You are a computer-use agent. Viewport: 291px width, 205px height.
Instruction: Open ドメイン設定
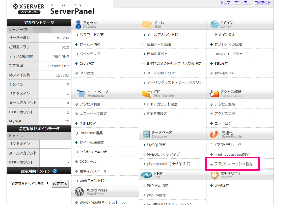tap(225, 35)
